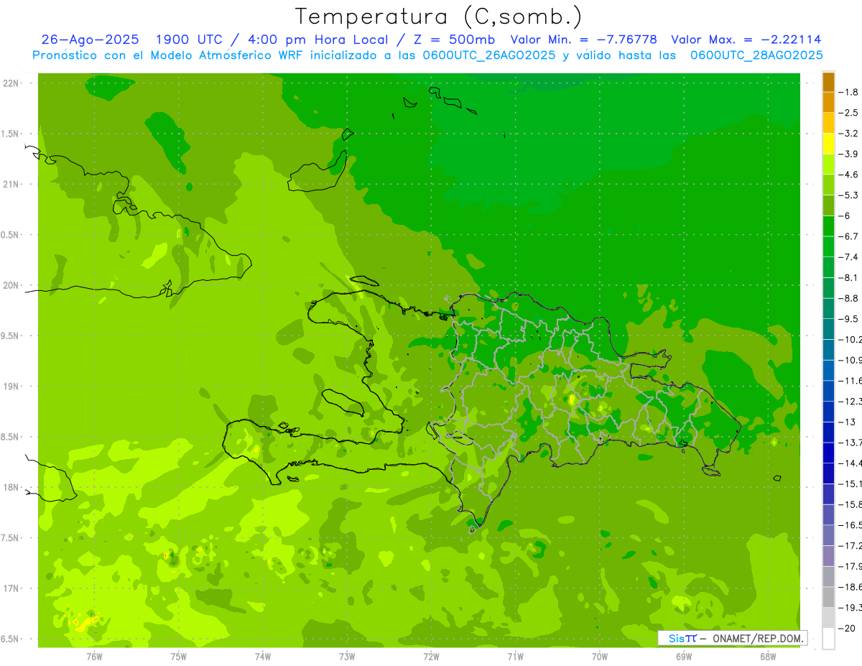Select the 'Z = 500mb' level text
Viewport: 862px width, 666px height.
point(454,40)
